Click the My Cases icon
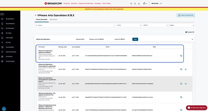 (2, 33)
